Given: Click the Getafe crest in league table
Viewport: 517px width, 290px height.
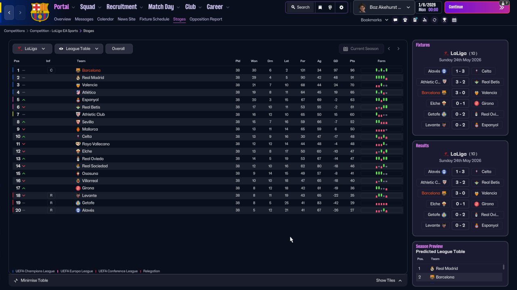Looking at the screenshot, I should point(78,203).
